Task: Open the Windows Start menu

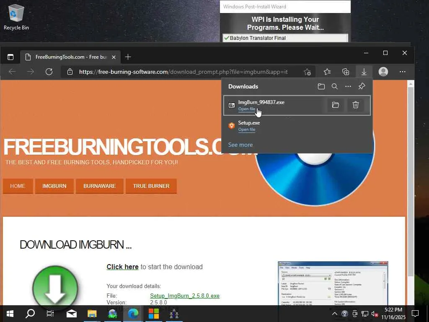Action: coord(10,314)
